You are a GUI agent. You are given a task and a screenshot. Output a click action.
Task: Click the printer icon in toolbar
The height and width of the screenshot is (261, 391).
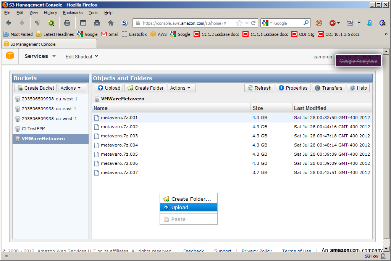[x=67, y=23]
